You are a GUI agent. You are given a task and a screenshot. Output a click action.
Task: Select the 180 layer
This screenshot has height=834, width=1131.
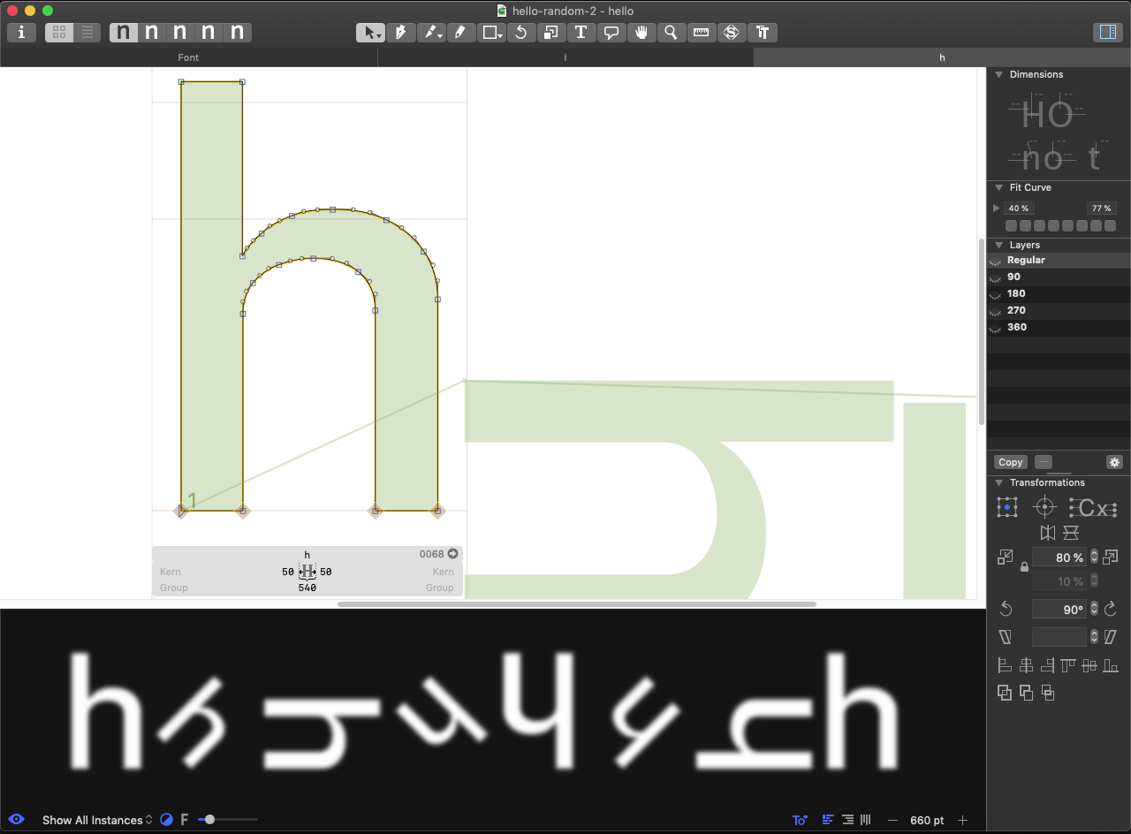[1016, 293]
